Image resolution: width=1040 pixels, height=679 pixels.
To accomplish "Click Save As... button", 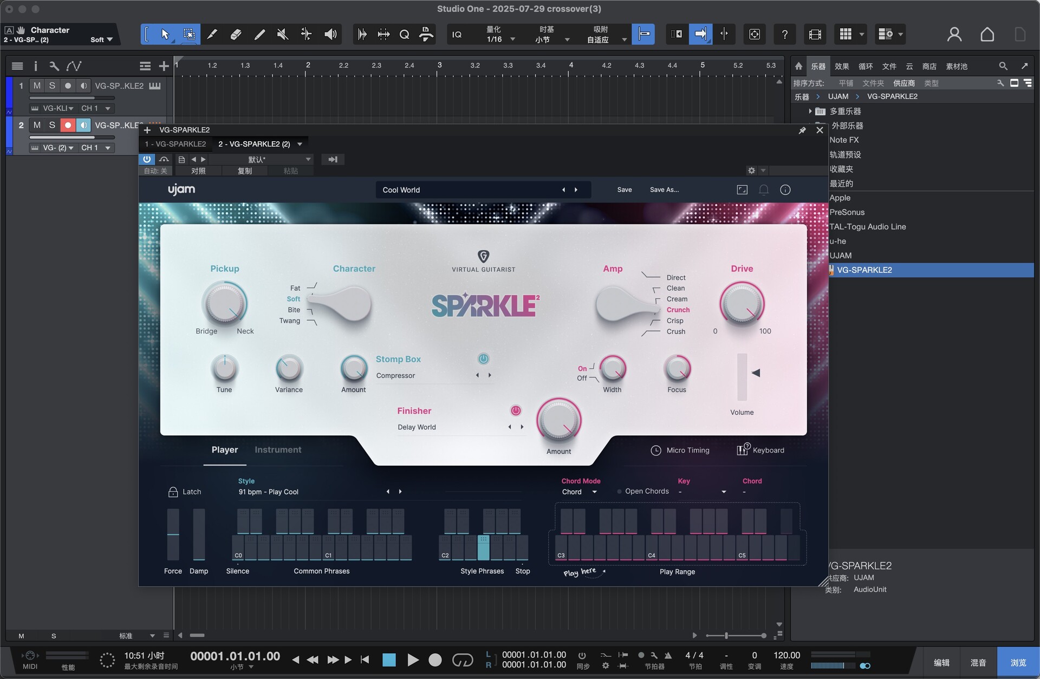I will [664, 190].
